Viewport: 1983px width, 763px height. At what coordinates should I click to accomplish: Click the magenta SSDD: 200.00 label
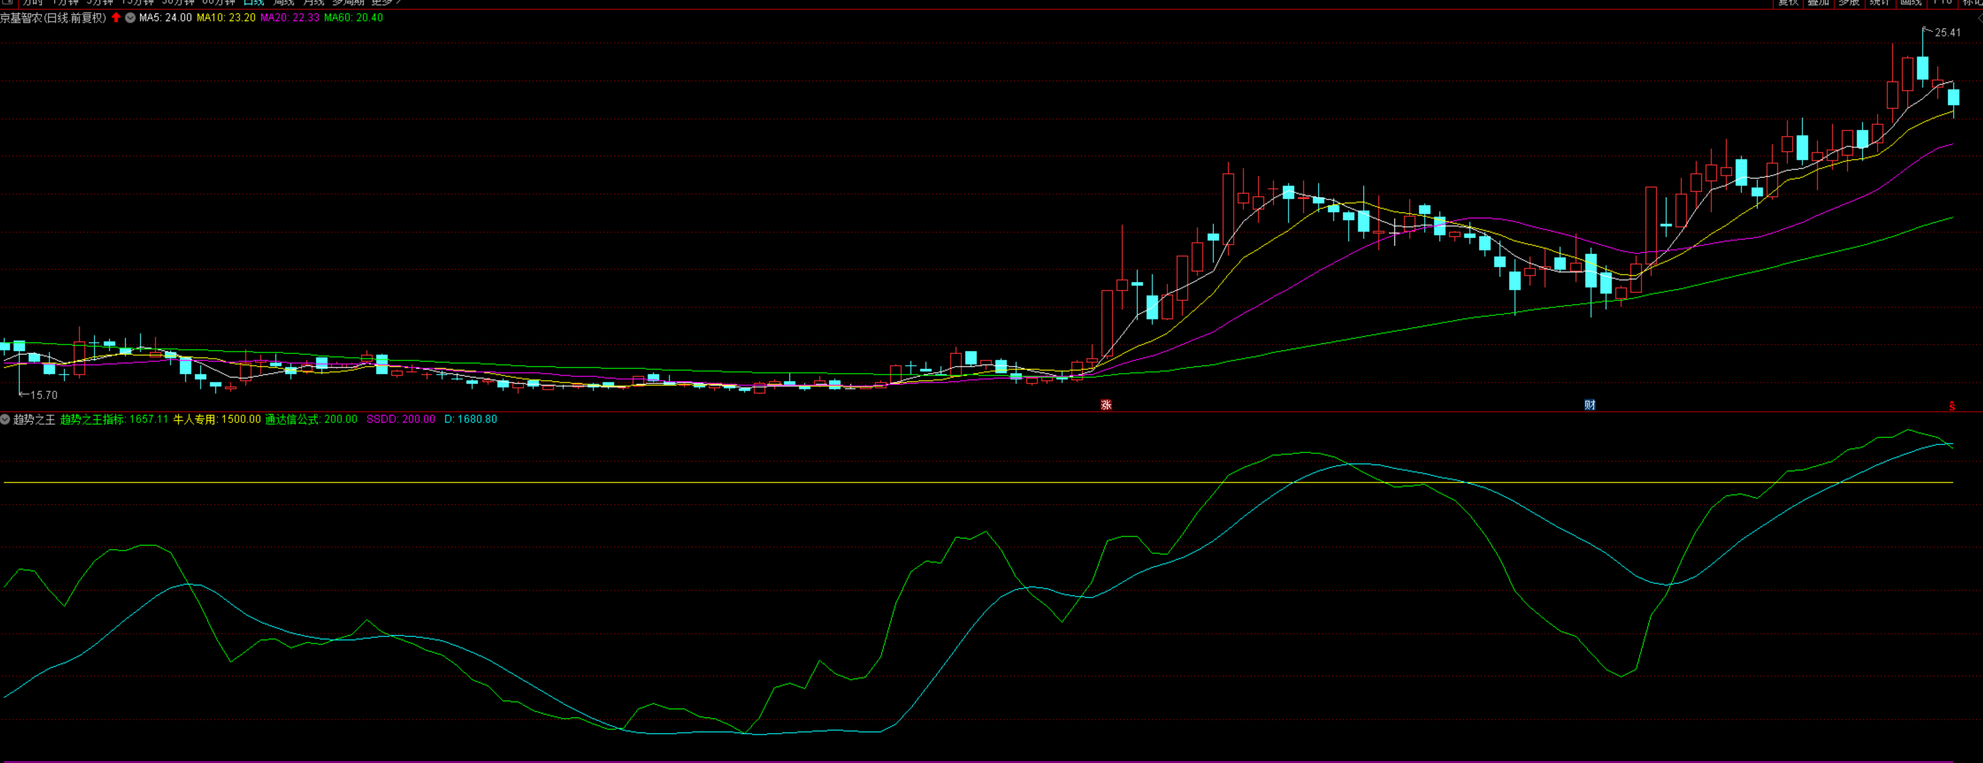(x=400, y=420)
